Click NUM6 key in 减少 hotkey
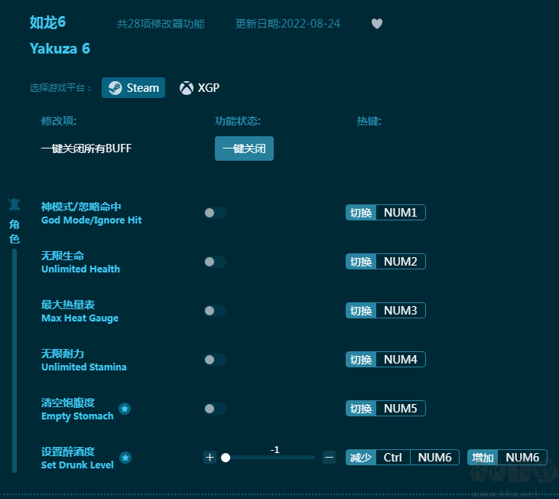The image size is (559, 499). [434, 457]
